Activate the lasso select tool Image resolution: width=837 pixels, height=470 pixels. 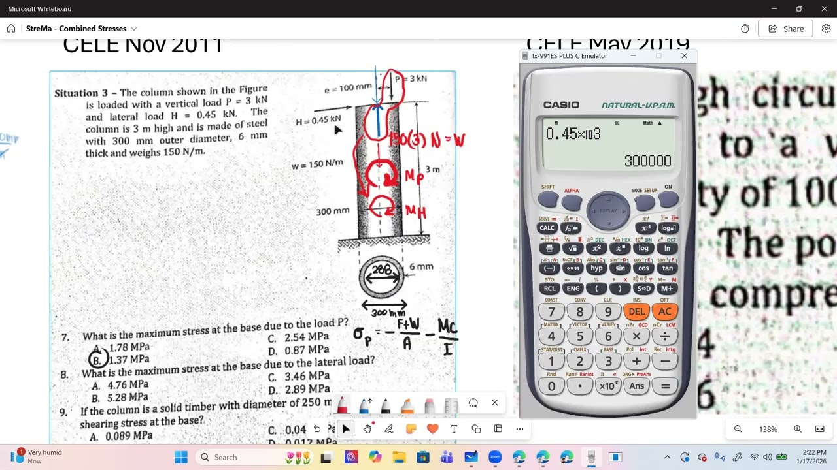pyautogui.click(x=473, y=403)
